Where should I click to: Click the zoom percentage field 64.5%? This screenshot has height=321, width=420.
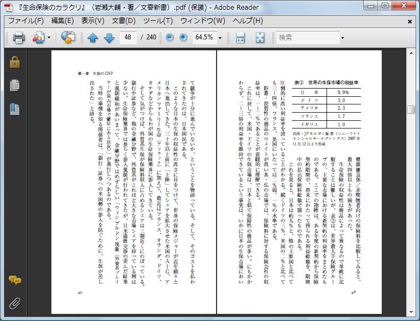tap(204, 37)
